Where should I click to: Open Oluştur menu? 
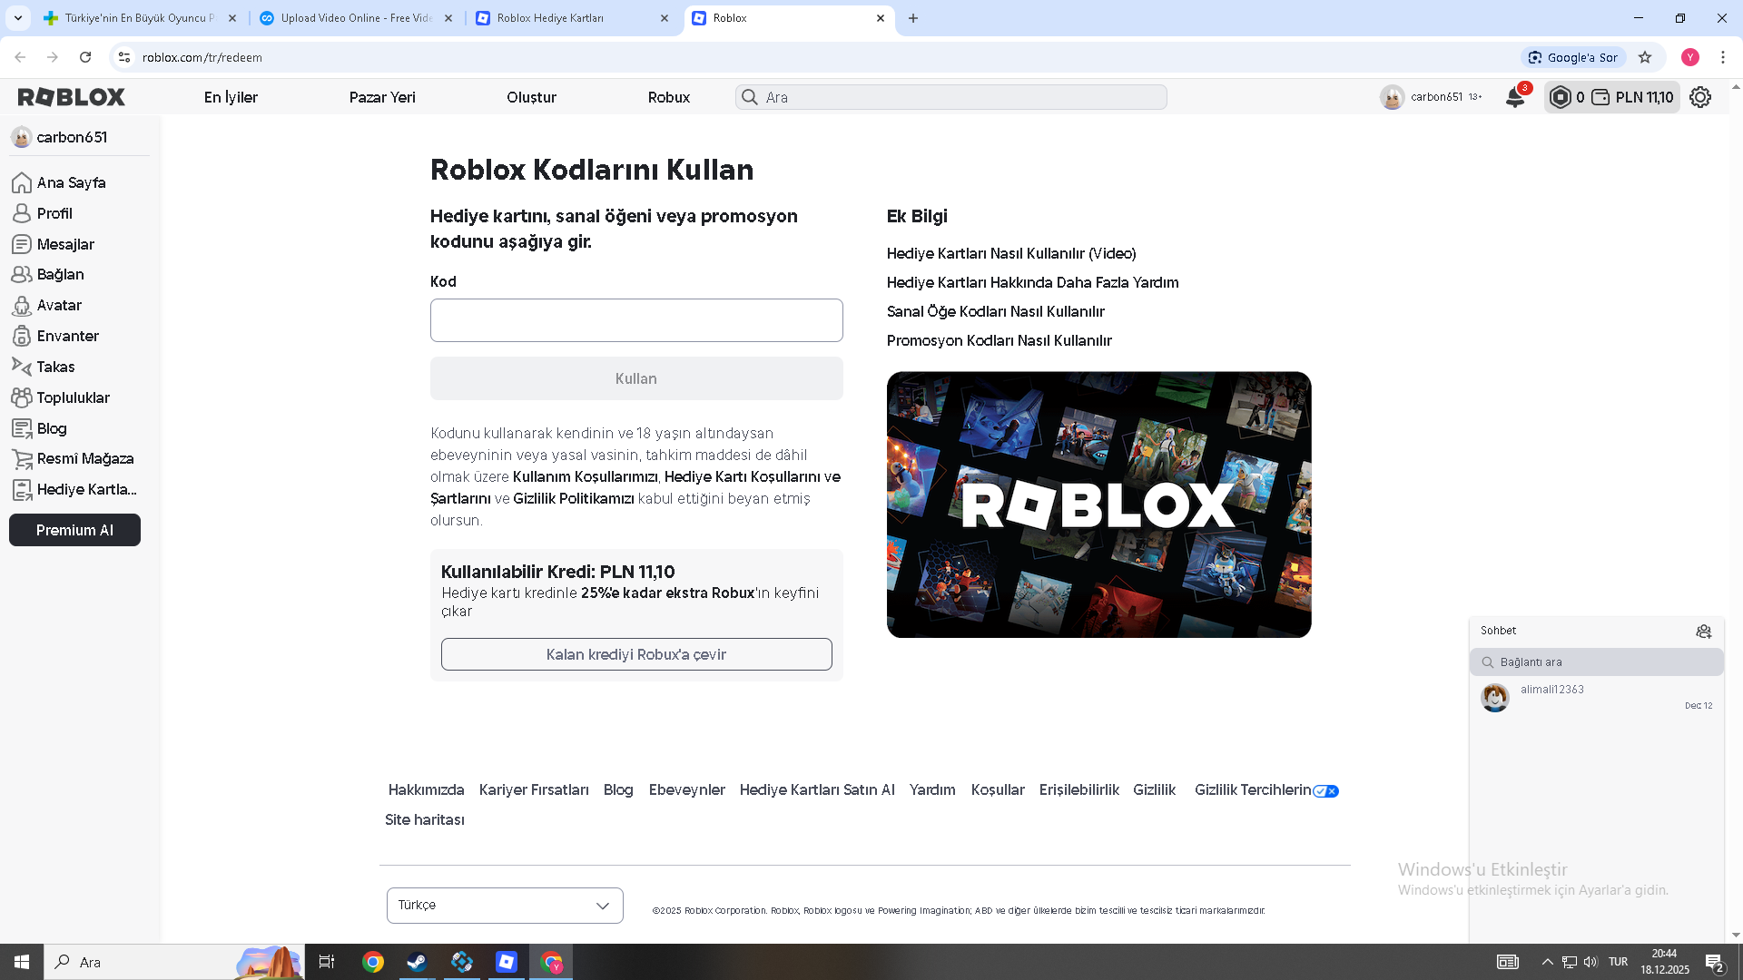point(531,97)
